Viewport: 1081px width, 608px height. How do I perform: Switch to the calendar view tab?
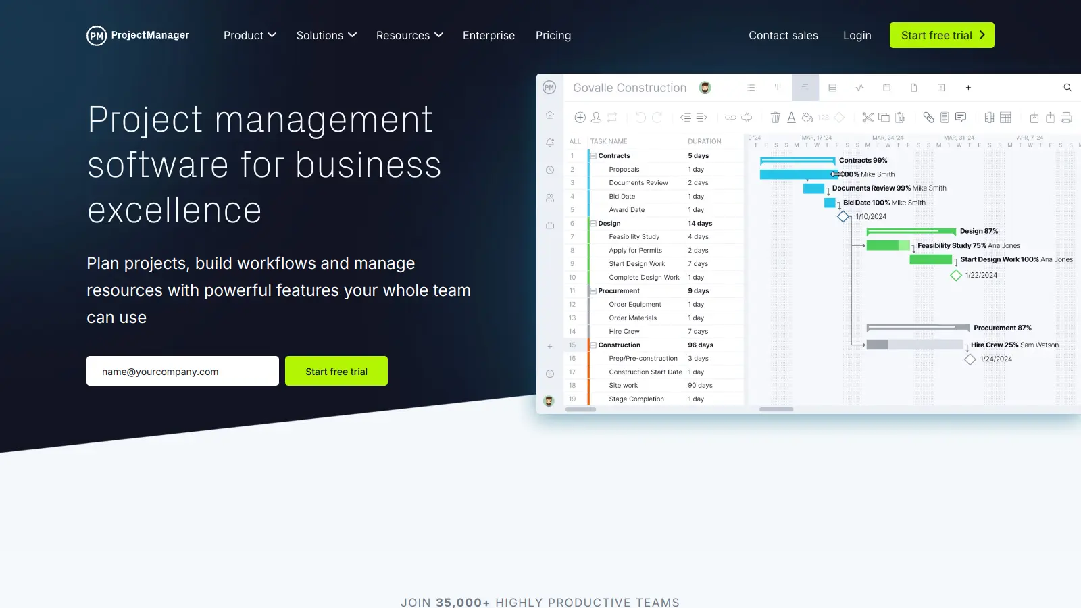pyautogui.click(x=886, y=88)
